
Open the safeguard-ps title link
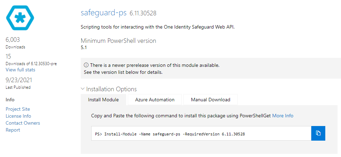pos(103,13)
